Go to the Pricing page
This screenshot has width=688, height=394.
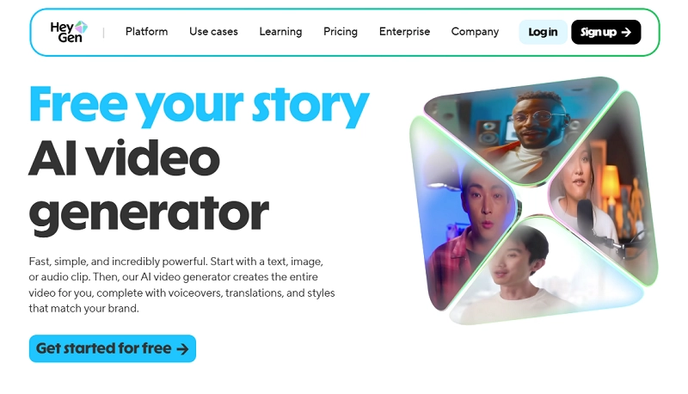341,32
